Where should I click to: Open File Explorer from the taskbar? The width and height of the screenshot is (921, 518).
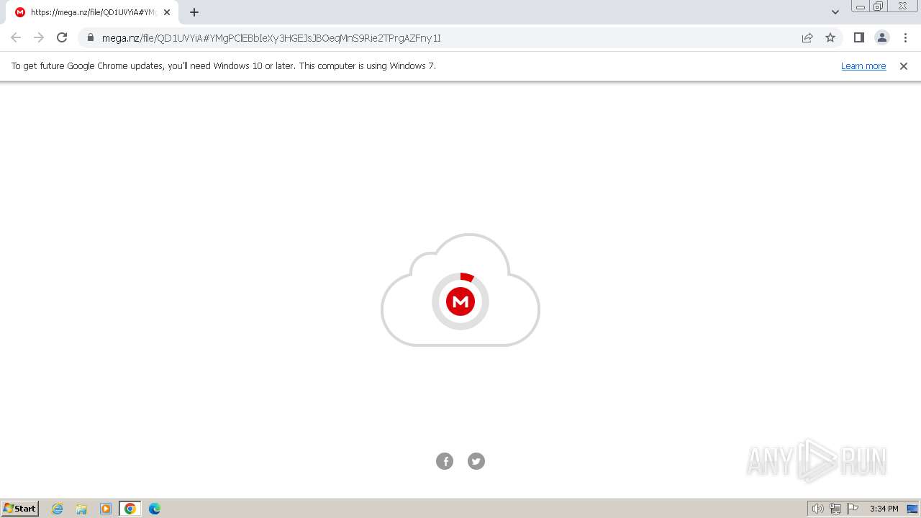(81, 509)
